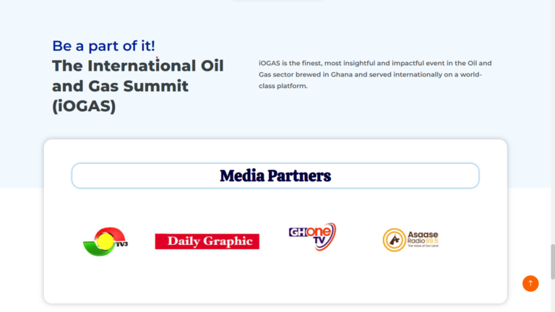Click the orange scroll-to-top arrow button
555x312 pixels.
click(x=530, y=283)
